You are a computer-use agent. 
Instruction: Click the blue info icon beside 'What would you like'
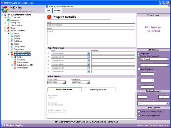click(x=47, y=6)
